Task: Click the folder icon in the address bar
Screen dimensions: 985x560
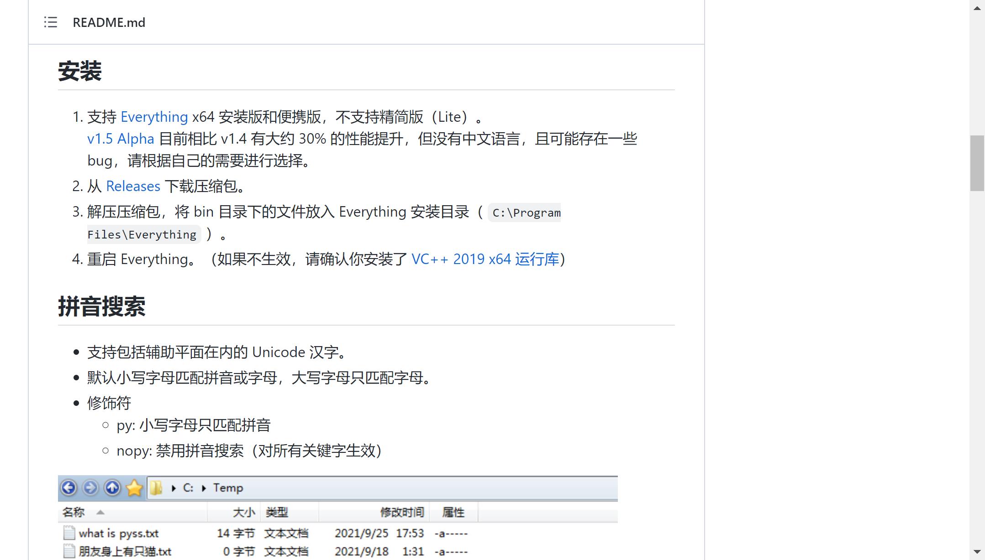Action: (156, 488)
